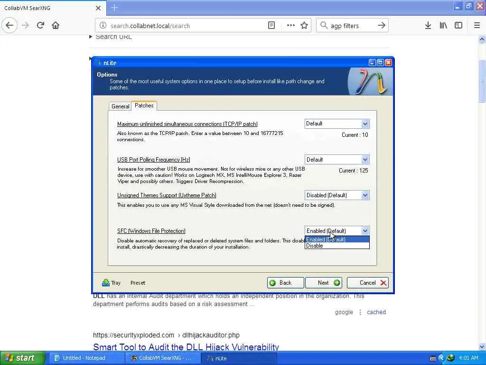Click the google engine label
Viewport: 486px width, 365px height.
point(344,312)
